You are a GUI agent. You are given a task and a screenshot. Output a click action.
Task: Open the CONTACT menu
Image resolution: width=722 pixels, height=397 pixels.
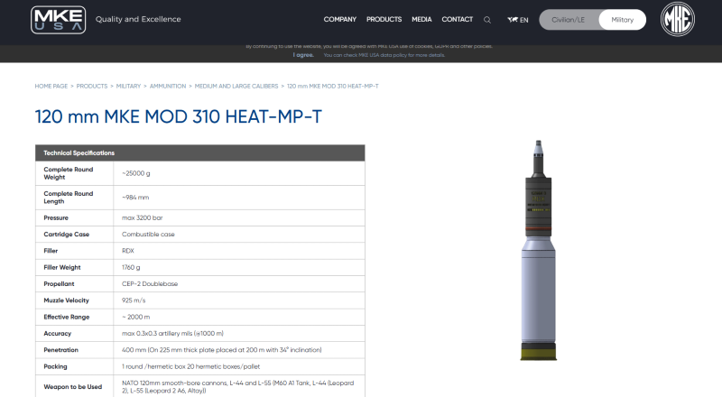tap(458, 19)
